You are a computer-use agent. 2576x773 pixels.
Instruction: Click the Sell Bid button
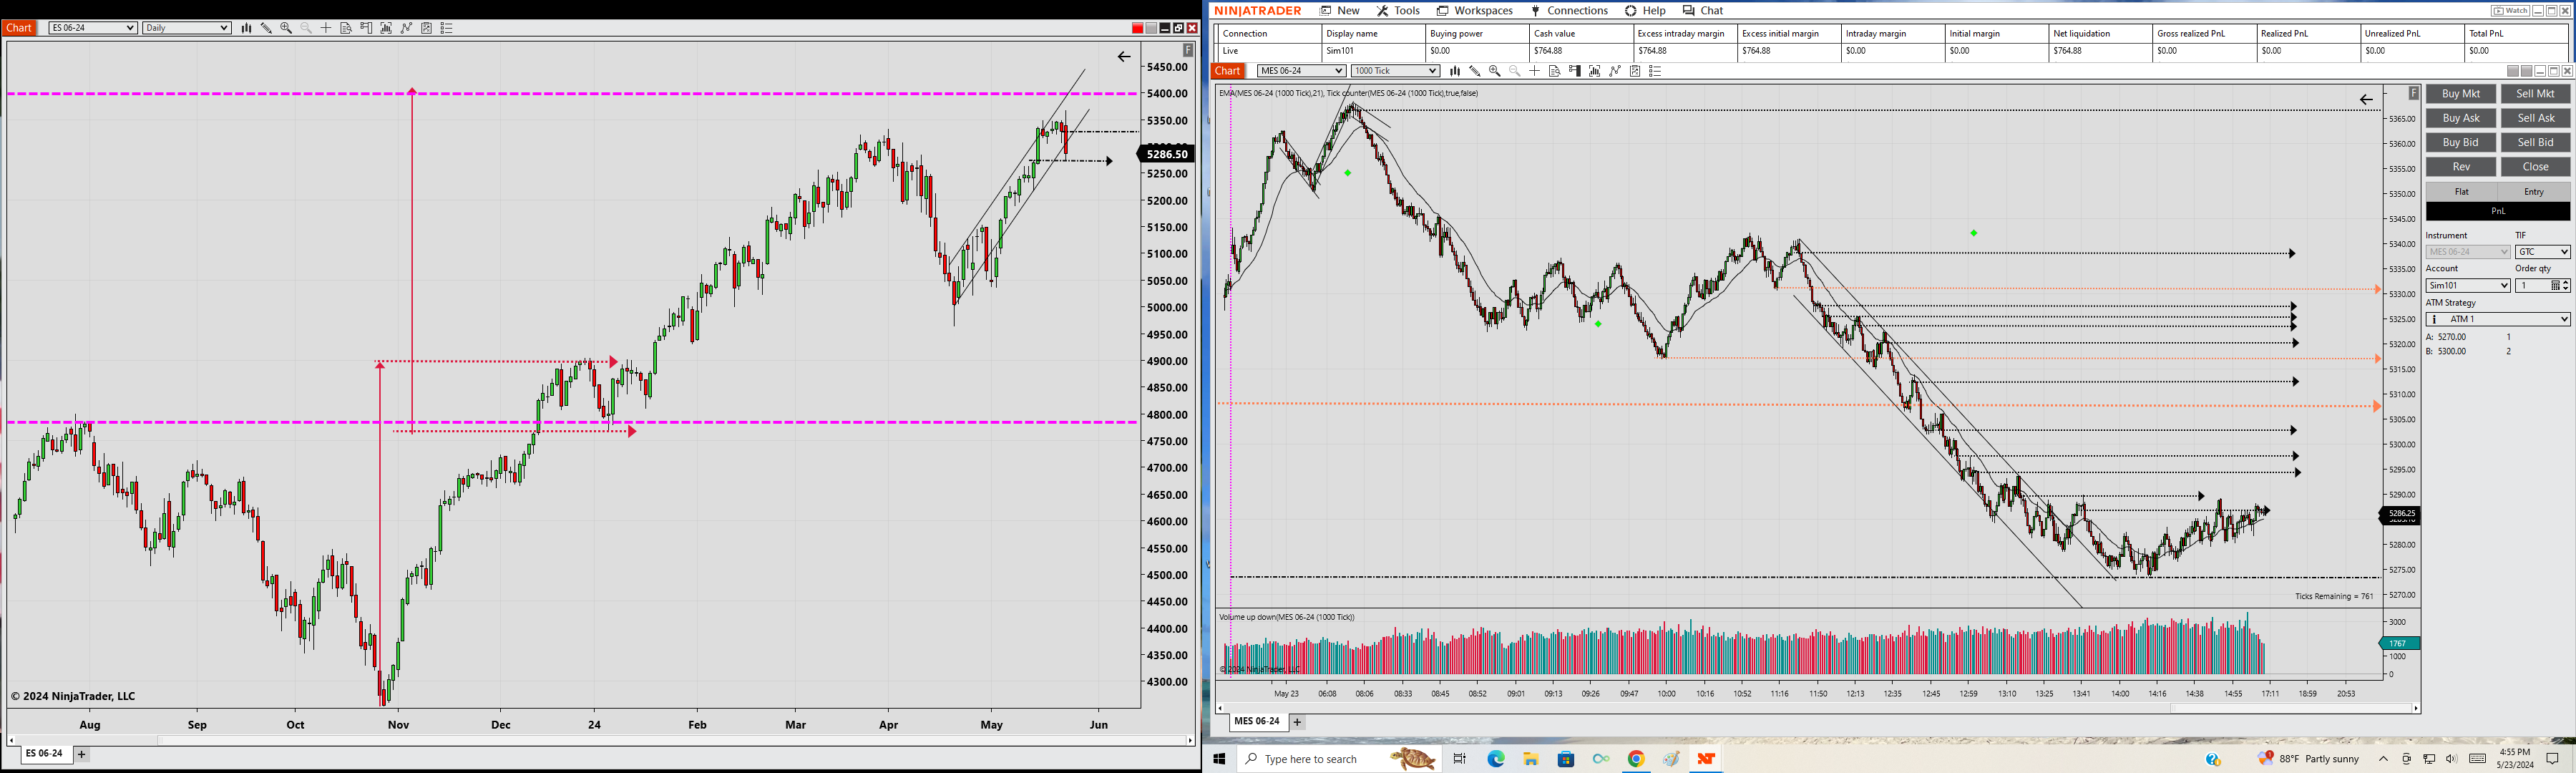coord(2535,142)
